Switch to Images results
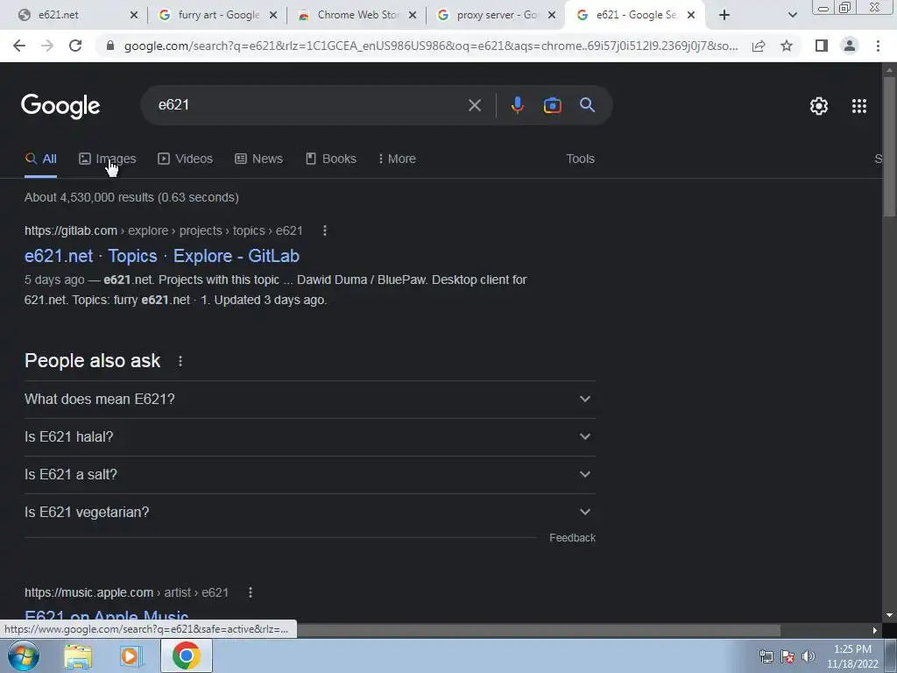The width and height of the screenshot is (897, 673). tap(108, 159)
